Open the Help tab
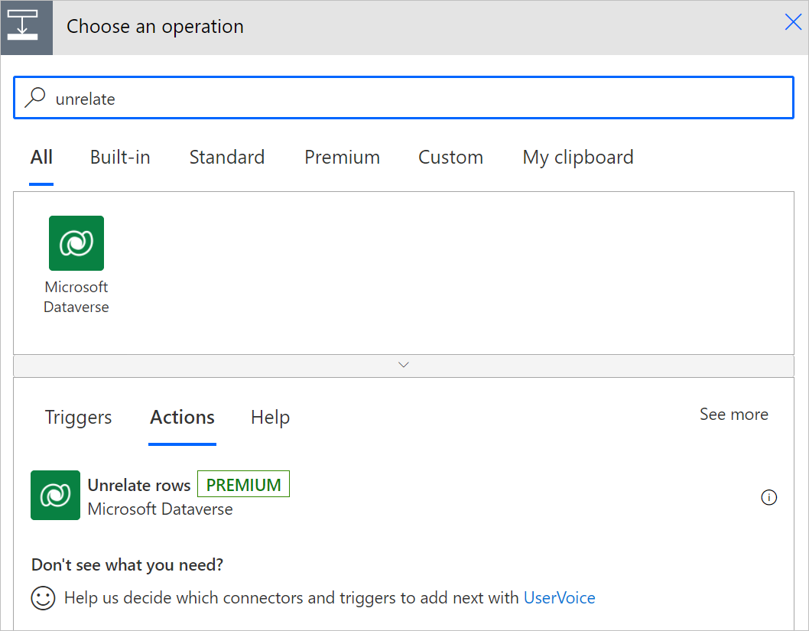Image resolution: width=809 pixels, height=631 pixels. coord(270,418)
